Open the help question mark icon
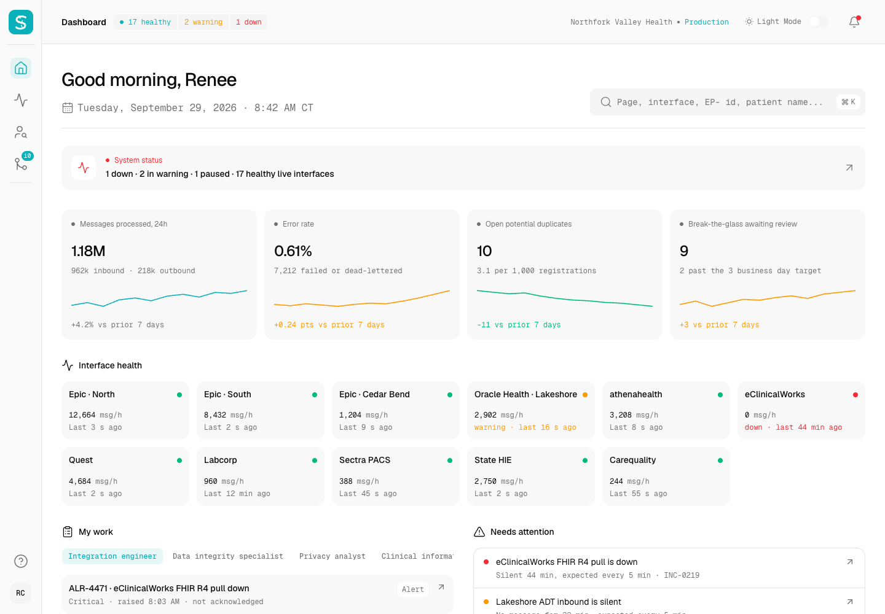The image size is (885, 614). (21, 561)
